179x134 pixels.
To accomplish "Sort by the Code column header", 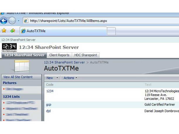I will (50, 85).
